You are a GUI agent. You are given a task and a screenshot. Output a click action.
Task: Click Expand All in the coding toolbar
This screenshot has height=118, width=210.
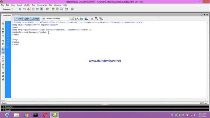tap(3, 36)
